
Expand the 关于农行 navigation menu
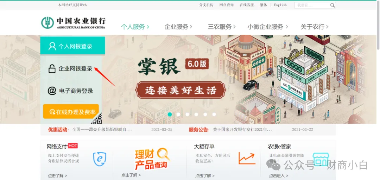(x=314, y=27)
